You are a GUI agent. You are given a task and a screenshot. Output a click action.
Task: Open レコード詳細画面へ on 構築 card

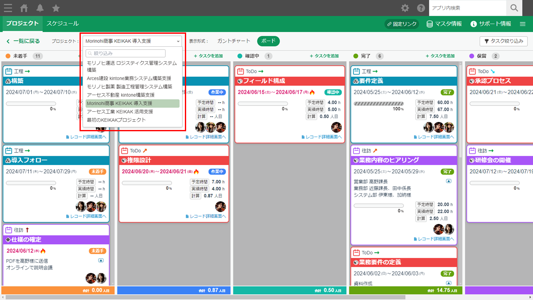coord(86,137)
